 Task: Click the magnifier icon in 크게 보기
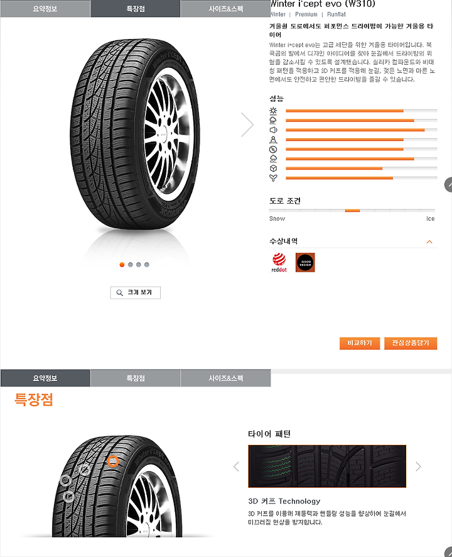(x=120, y=293)
